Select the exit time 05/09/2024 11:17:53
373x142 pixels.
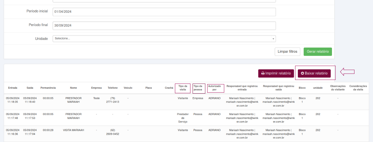pyautogui.click(x=30, y=116)
